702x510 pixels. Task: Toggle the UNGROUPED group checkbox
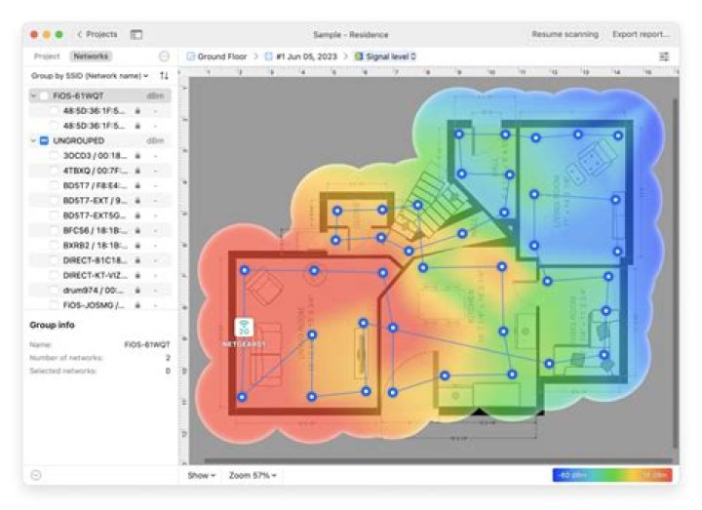[45, 140]
